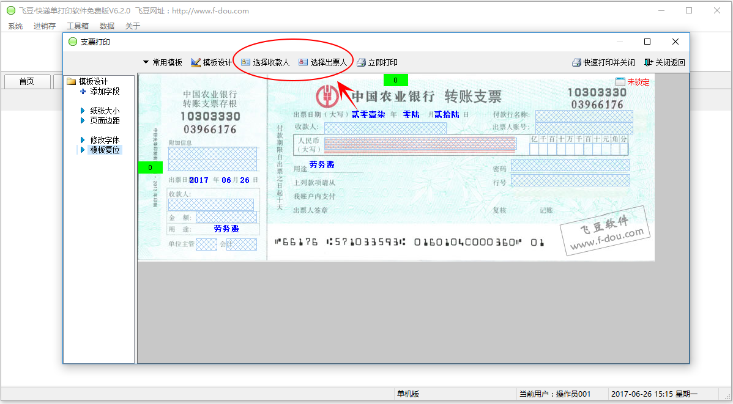
Task: Open the 进销存 menu
Action: pos(45,26)
